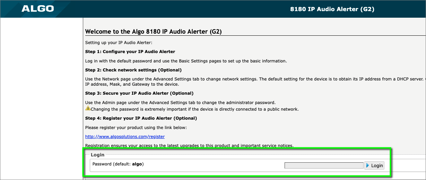Click the yellow warning triangle icon

pyautogui.click(x=88, y=109)
